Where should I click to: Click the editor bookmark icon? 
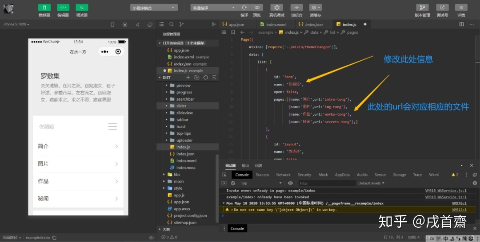click(233, 32)
